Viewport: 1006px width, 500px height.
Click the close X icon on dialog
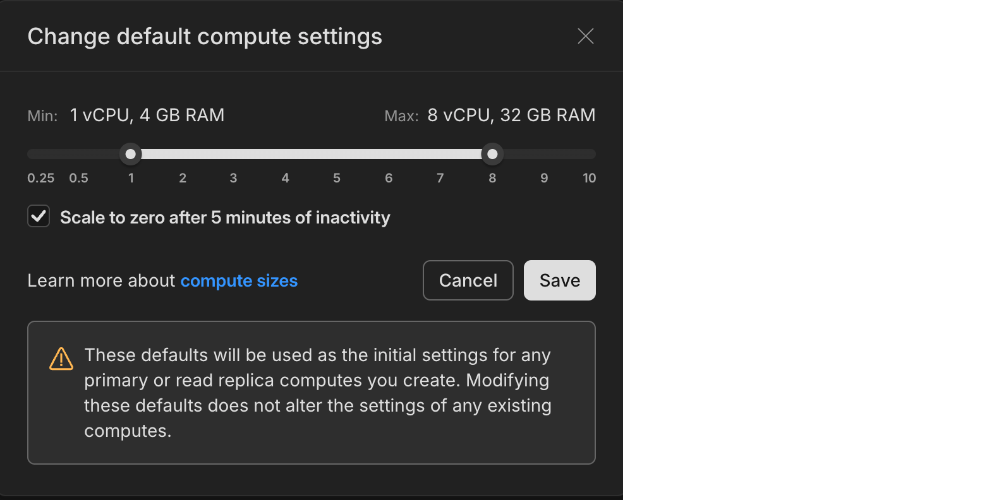tap(585, 36)
